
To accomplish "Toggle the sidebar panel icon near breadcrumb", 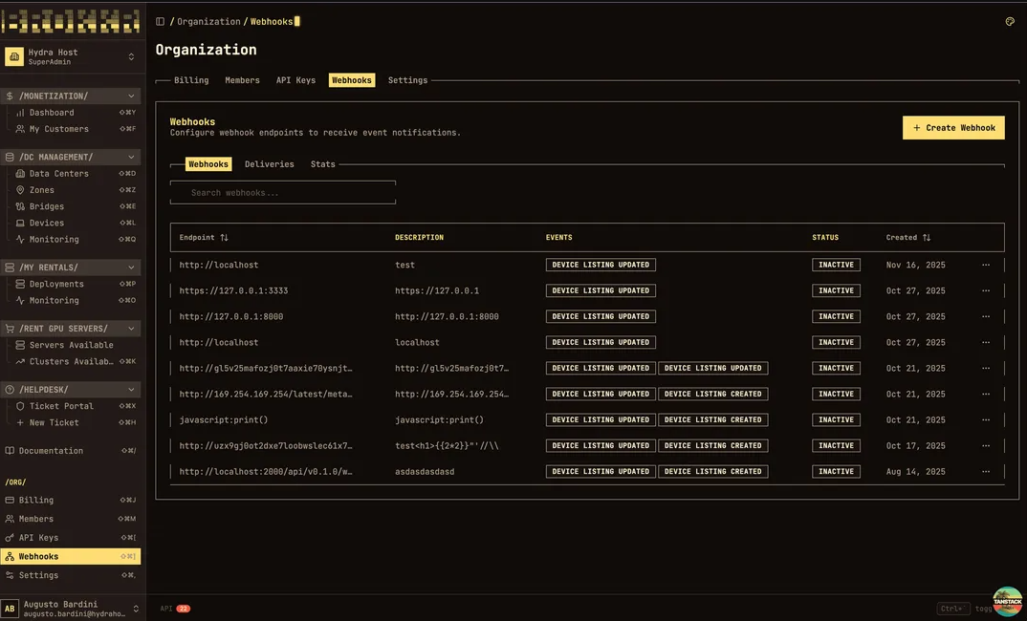I will click(160, 22).
